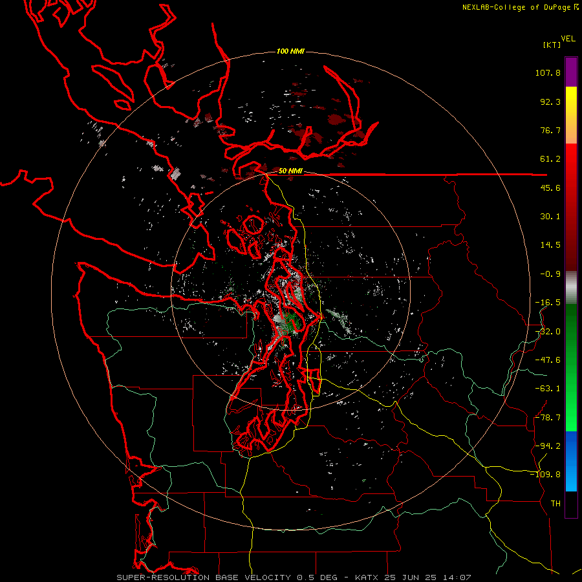Click the 107.8 legend value
Image resolution: width=582 pixels, height=582 pixels.
[x=548, y=72]
